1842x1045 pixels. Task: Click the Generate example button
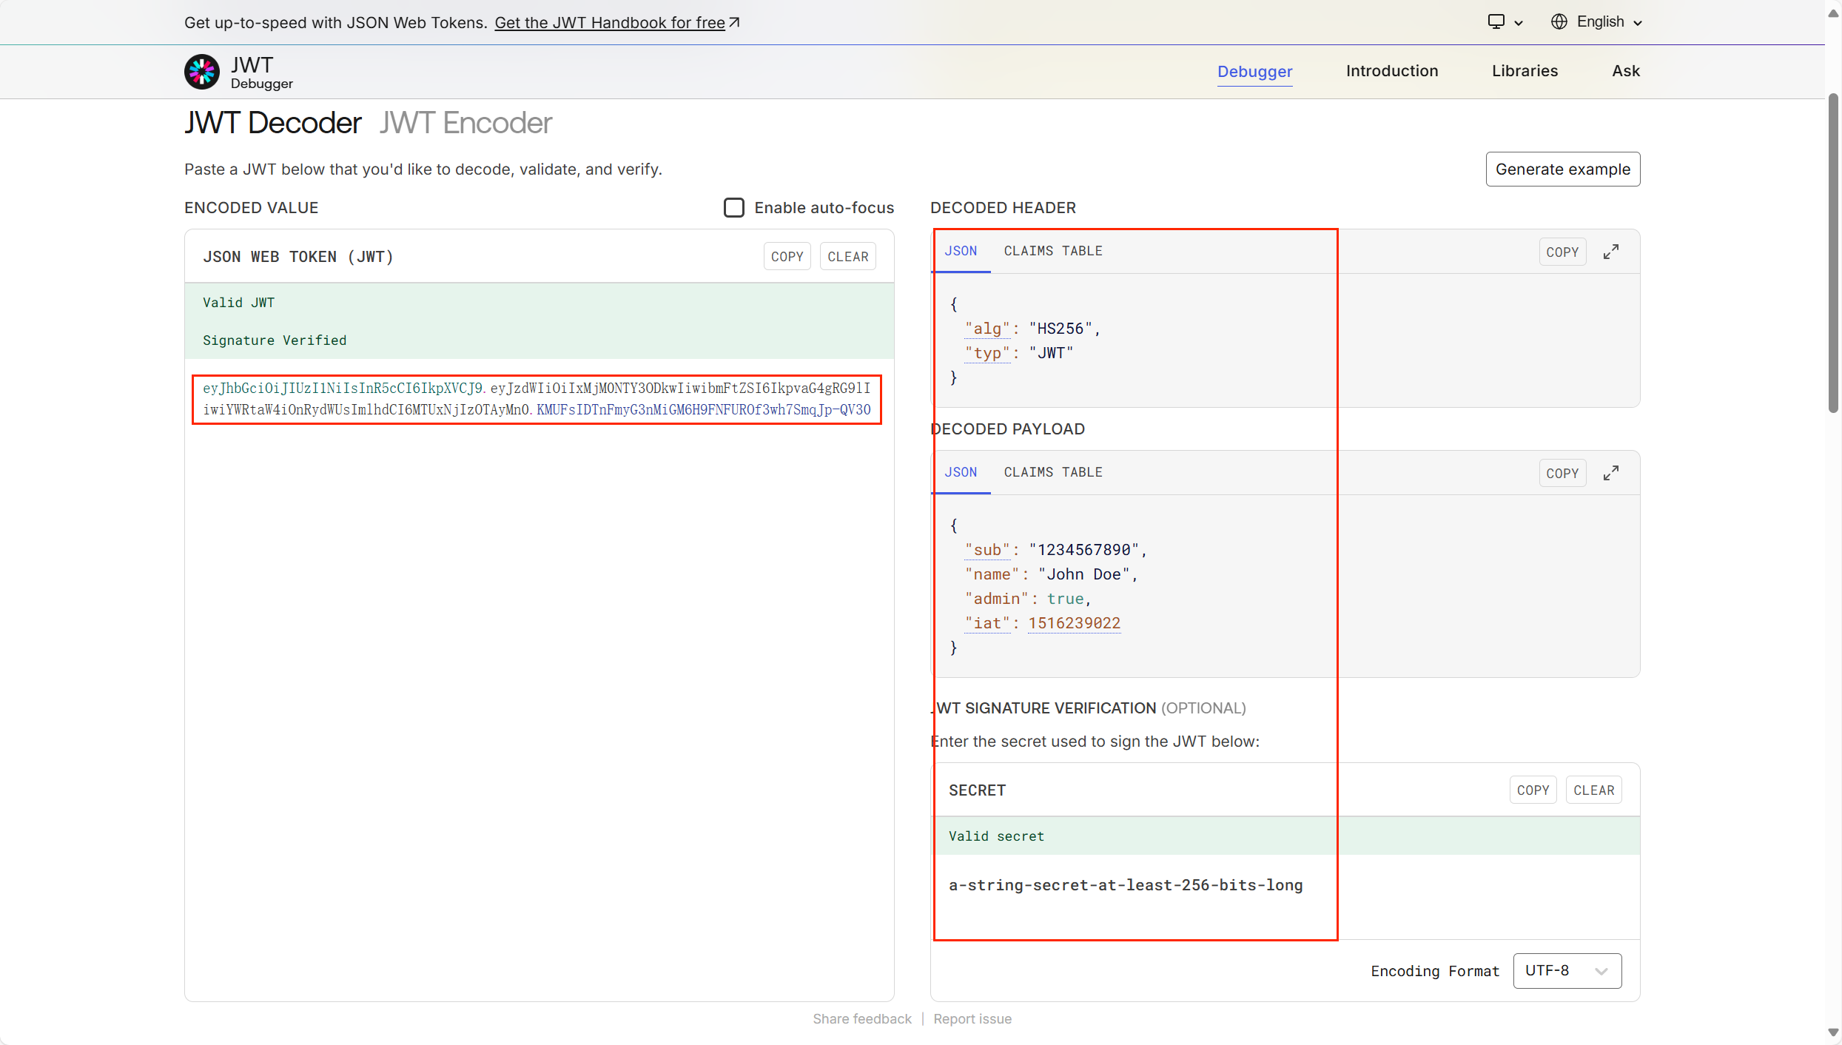click(1562, 169)
